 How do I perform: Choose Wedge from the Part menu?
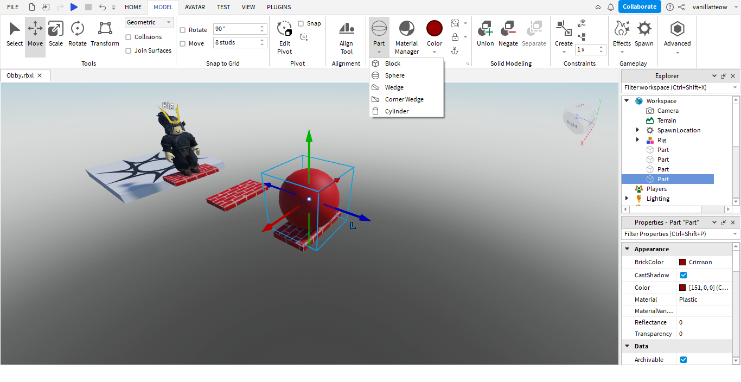[394, 87]
